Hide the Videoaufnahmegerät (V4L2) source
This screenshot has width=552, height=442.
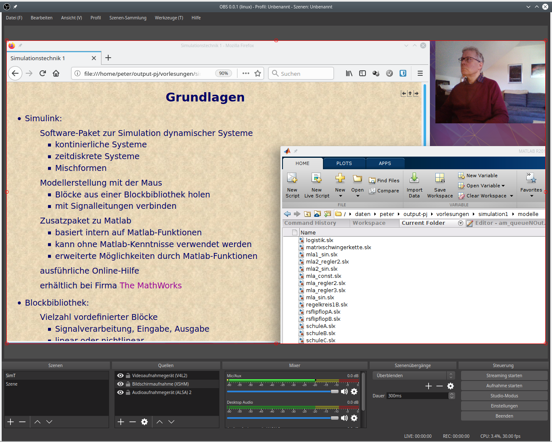coord(120,375)
